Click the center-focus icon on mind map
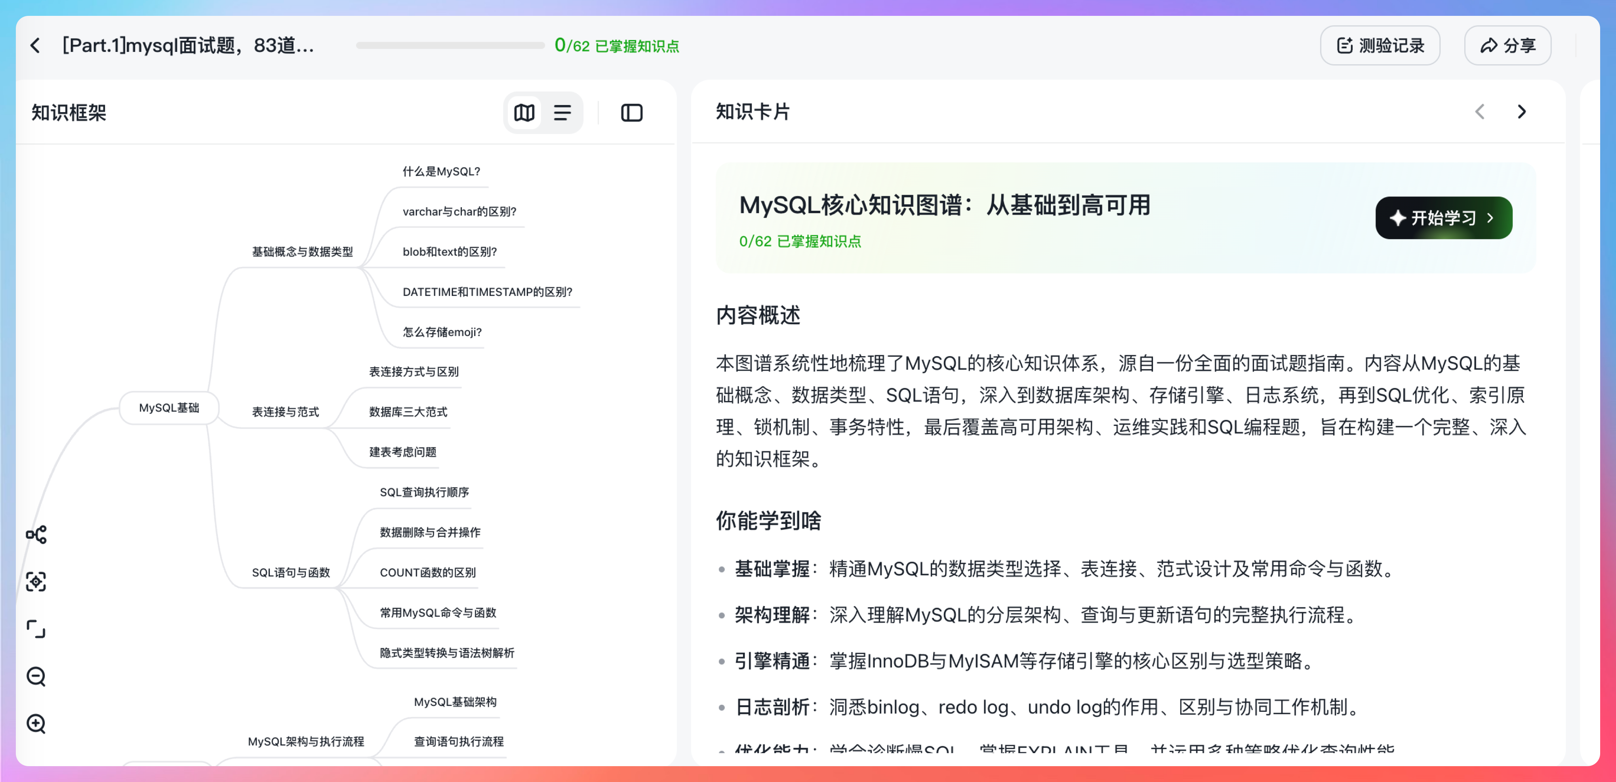This screenshot has width=1616, height=782. pyautogui.click(x=36, y=582)
